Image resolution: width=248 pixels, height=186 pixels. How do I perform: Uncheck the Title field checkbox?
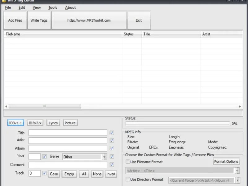(x=112, y=133)
